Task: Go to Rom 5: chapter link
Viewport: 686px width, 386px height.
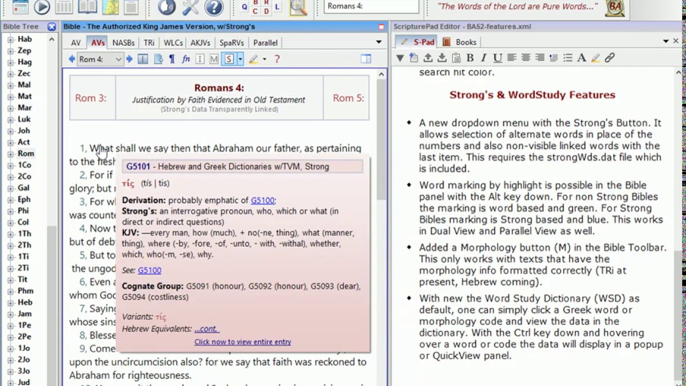Action: pyautogui.click(x=348, y=98)
